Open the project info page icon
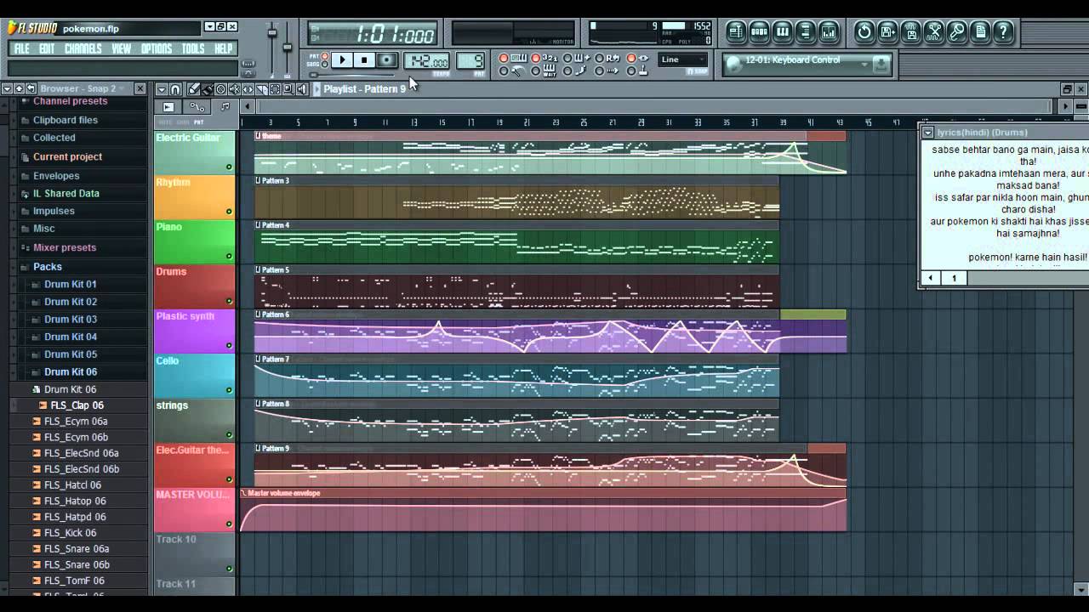 tap(980, 32)
